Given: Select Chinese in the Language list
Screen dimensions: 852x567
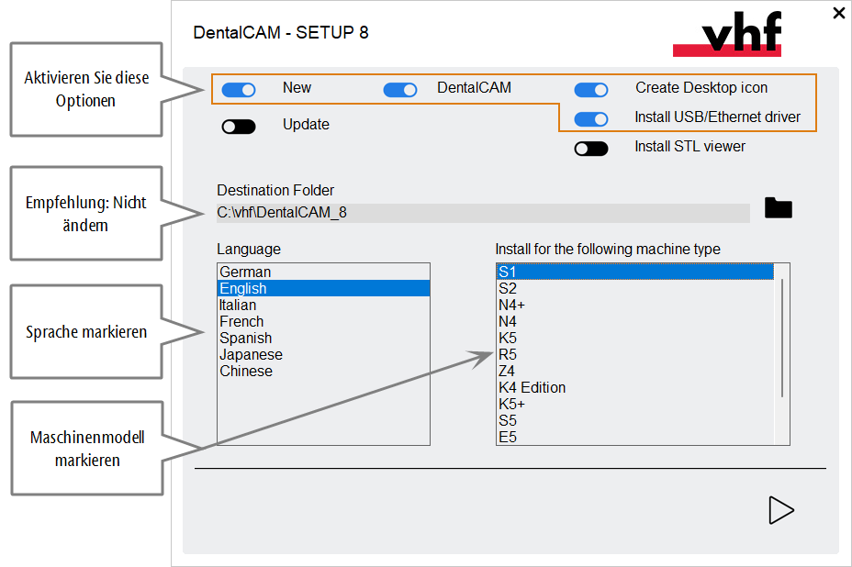Looking at the screenshot, I should click(323, 371).
